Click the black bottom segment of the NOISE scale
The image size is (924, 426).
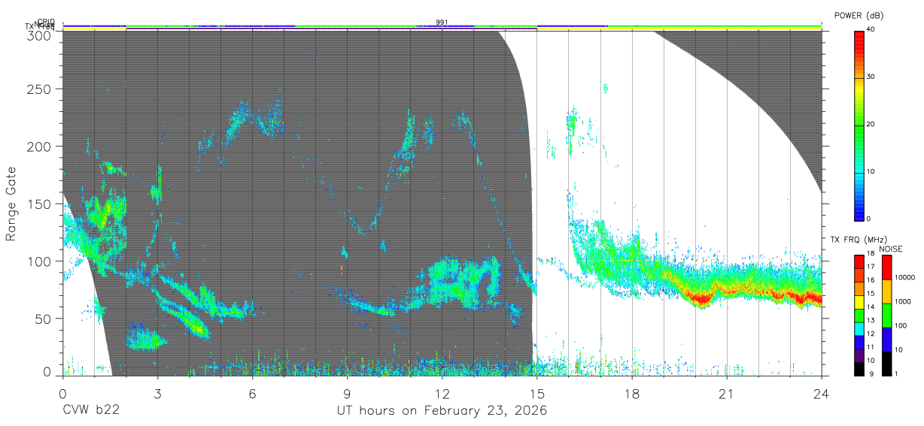(886, 364)
